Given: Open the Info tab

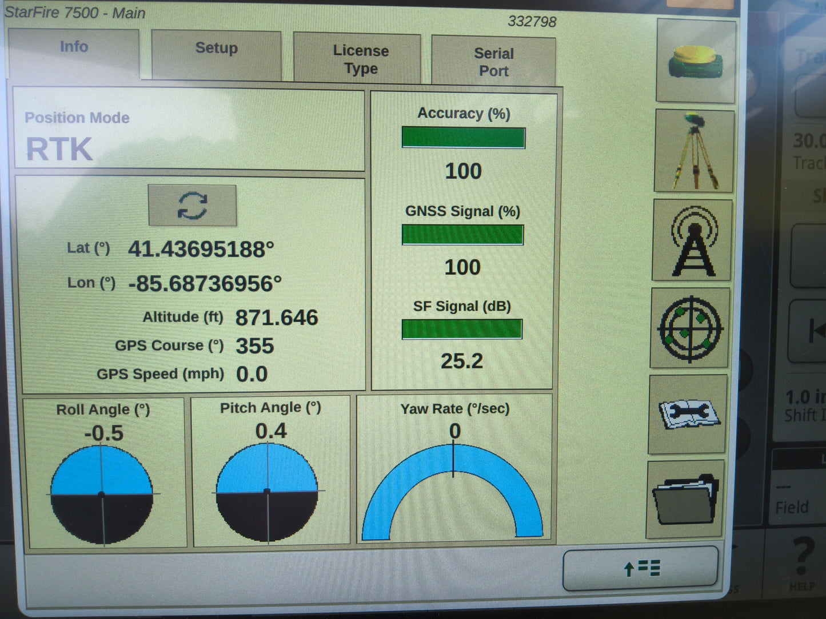Looking at the screenshot, I should [x=74, y=53].
